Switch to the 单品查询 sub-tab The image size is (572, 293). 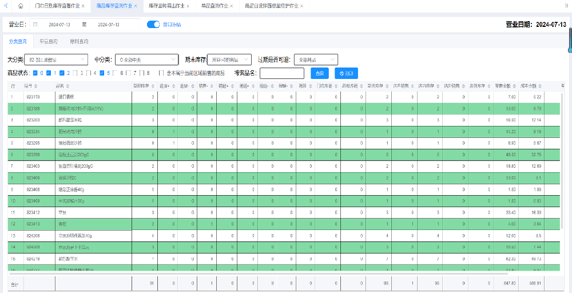tap(49, 42)
